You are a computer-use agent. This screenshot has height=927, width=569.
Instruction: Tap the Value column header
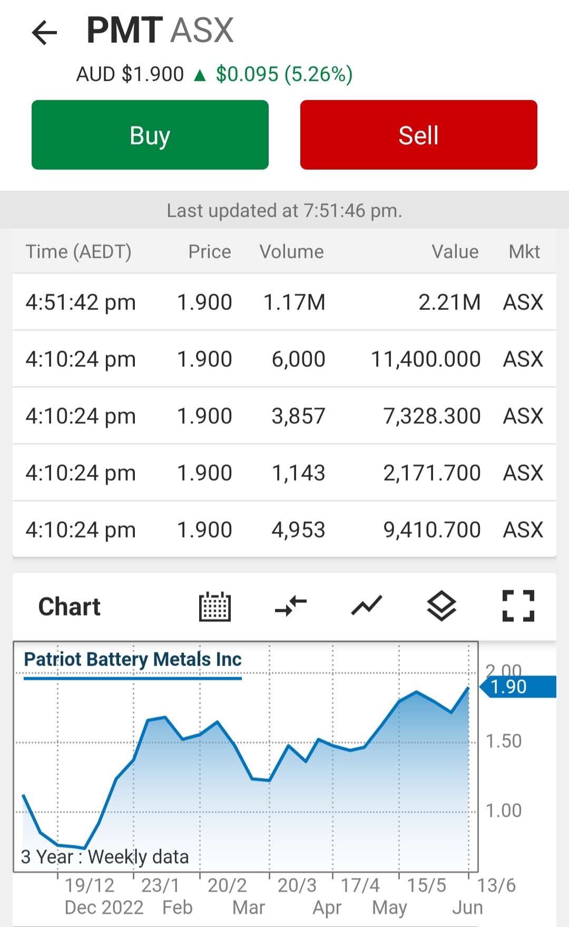click(x=455, y=252)
